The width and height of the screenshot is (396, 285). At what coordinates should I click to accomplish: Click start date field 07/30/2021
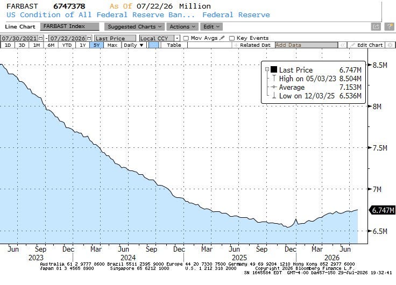click(19, 38)
